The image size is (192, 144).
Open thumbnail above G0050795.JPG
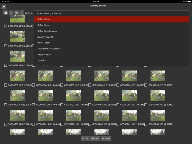[x=130, y=96]
